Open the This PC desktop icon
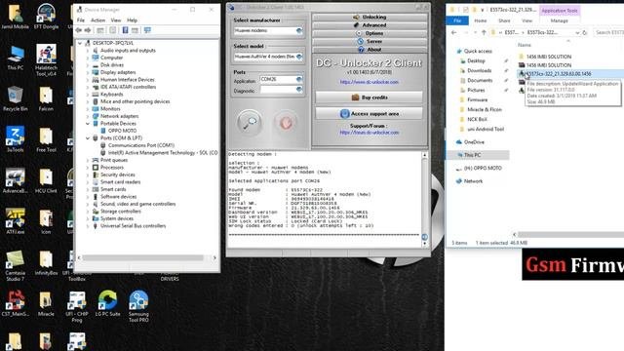This screenshot has height=351, width=624. point(16,58)
